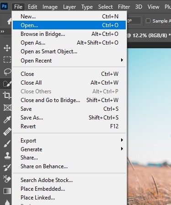Choose Browse in Bridge...

click(69, 34)
